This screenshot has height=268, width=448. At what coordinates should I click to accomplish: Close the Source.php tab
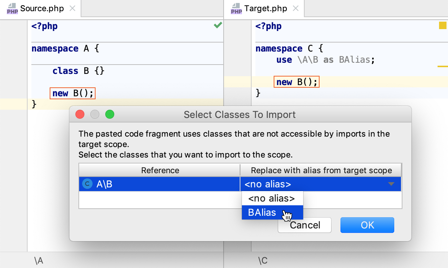(72, 8)
